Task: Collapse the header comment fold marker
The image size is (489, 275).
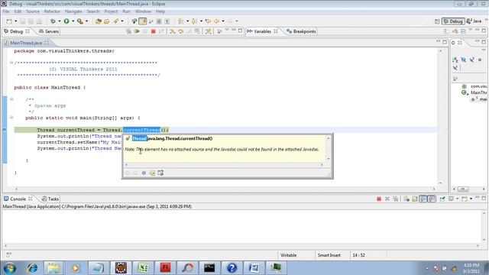Action: (x=11, y=63)
